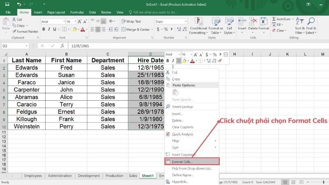The height and width of the screenshot is (185, 329).
Task: Click mini toolbar Format Painter brush
Action: [220, 61]
